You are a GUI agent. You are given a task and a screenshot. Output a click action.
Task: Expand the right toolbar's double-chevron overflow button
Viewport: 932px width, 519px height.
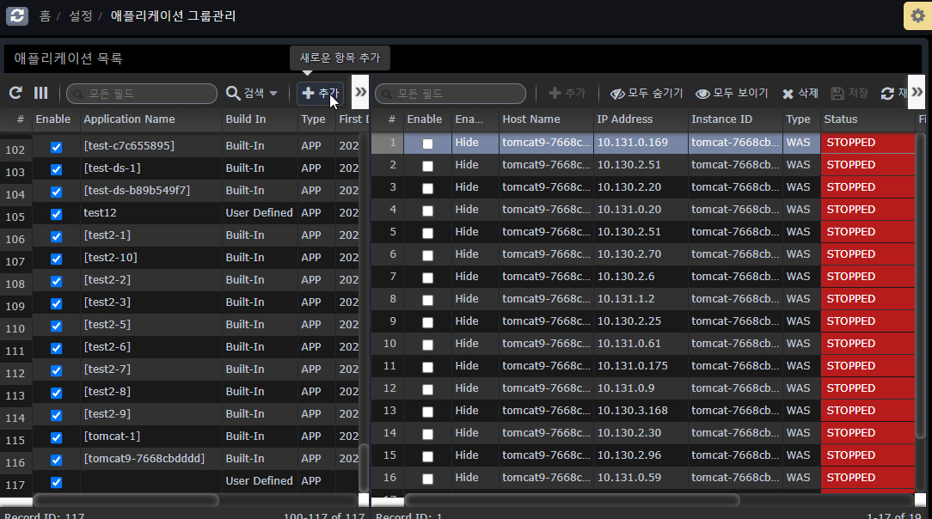point(917,91)
